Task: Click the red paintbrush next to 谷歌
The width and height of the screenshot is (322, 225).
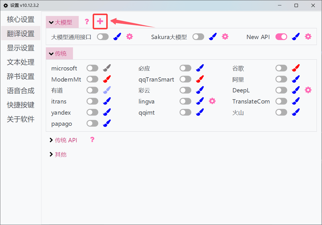Action: 296,68
